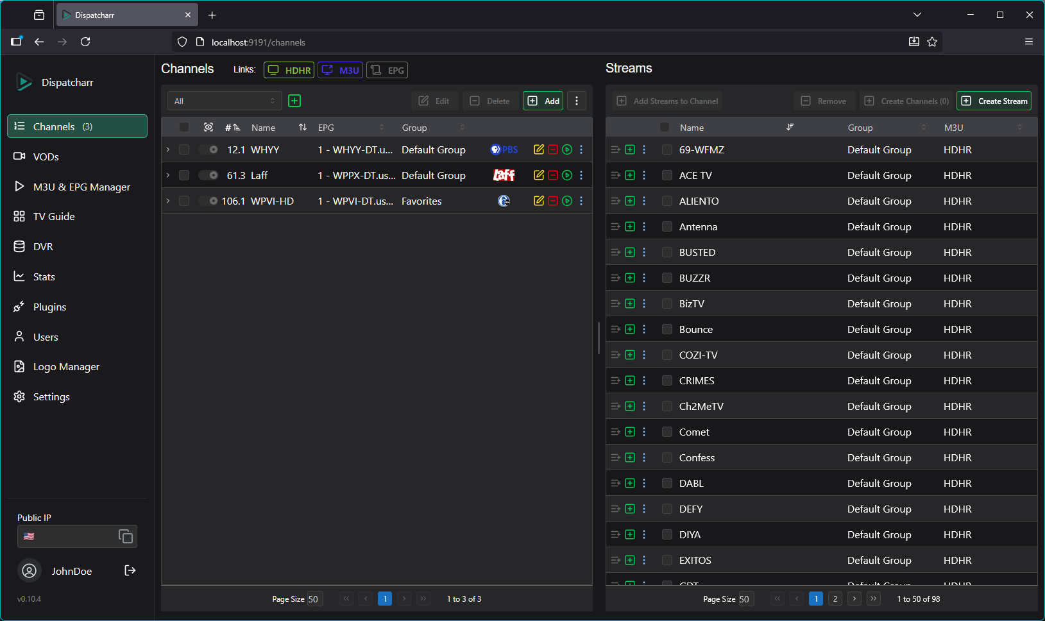
Task: Copy the Public IP using the copy icon
Action: point(125,536)
